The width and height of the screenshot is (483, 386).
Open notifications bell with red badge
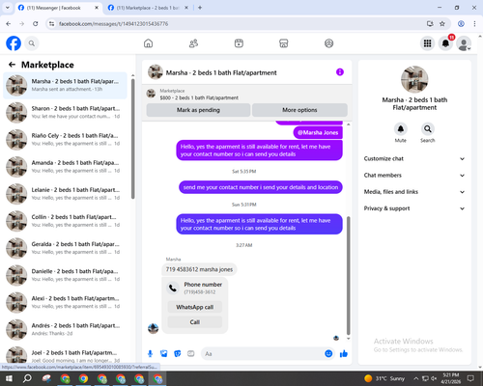445,43
